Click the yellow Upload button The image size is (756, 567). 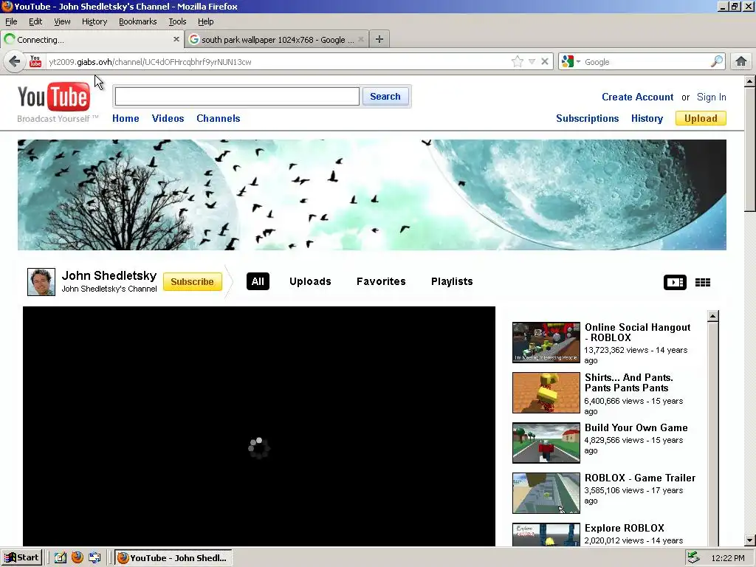tap(701, 119)
